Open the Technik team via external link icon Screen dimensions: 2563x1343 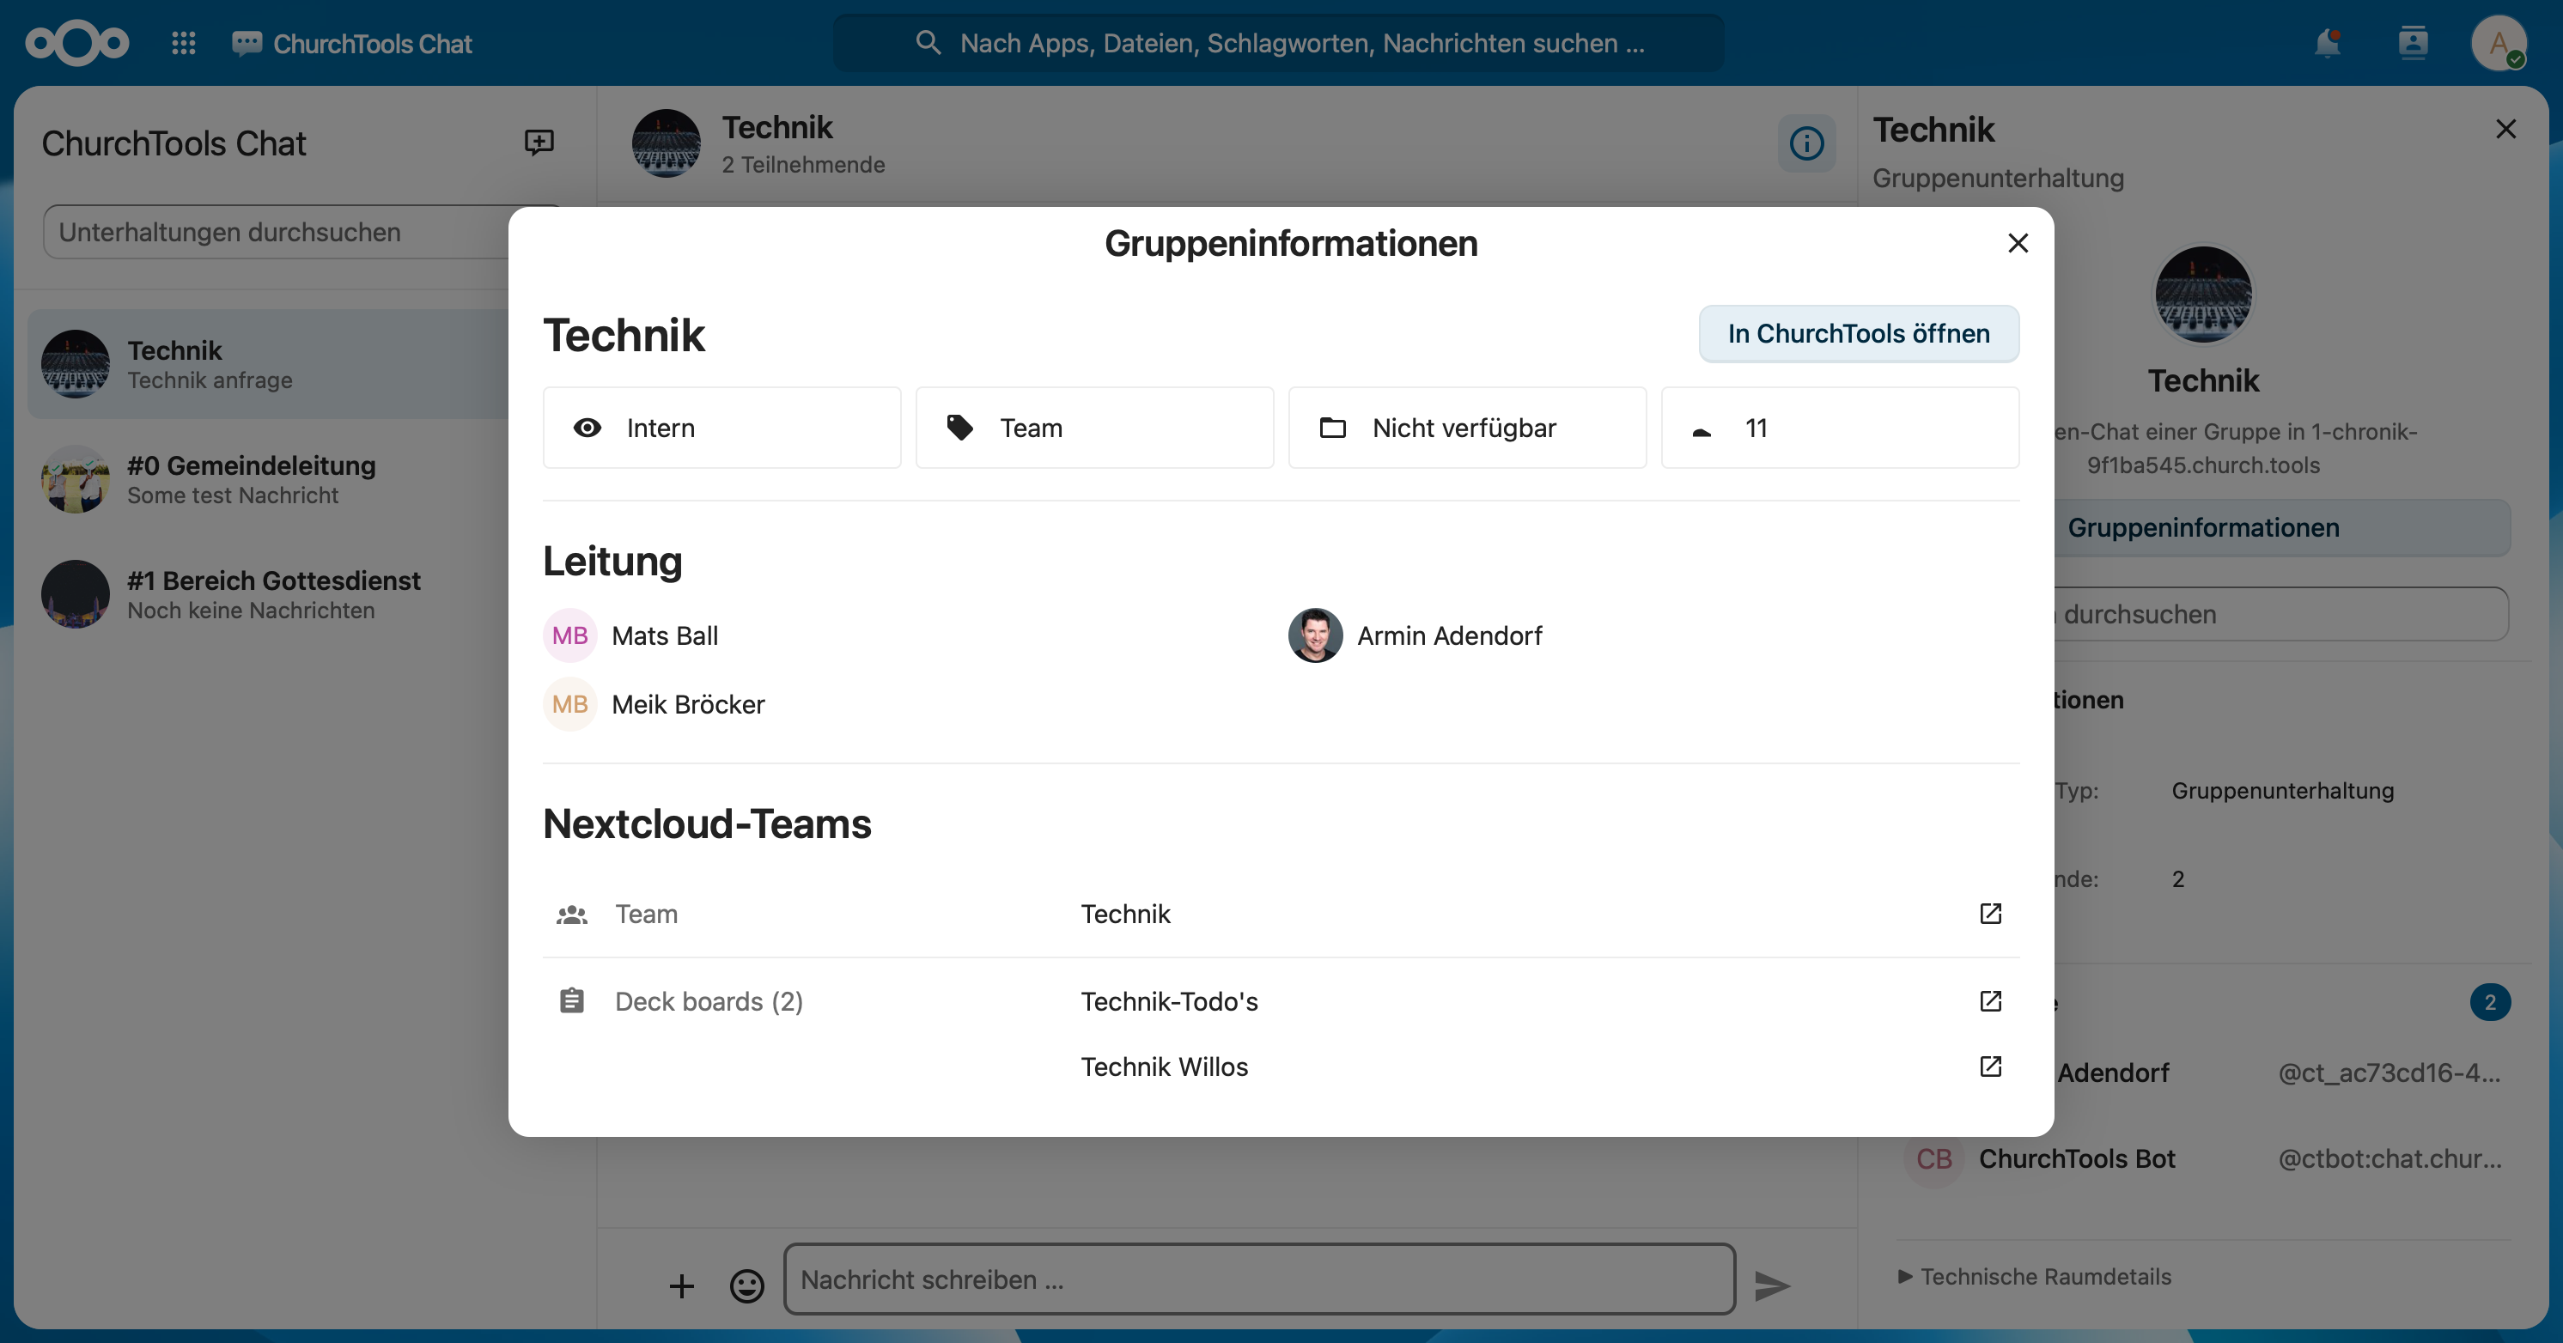(1990, 915)
